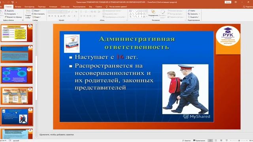Viewport: 253px width, 142px height.
Task: Open the Animations (Анимация) tab
Action: 53,7
